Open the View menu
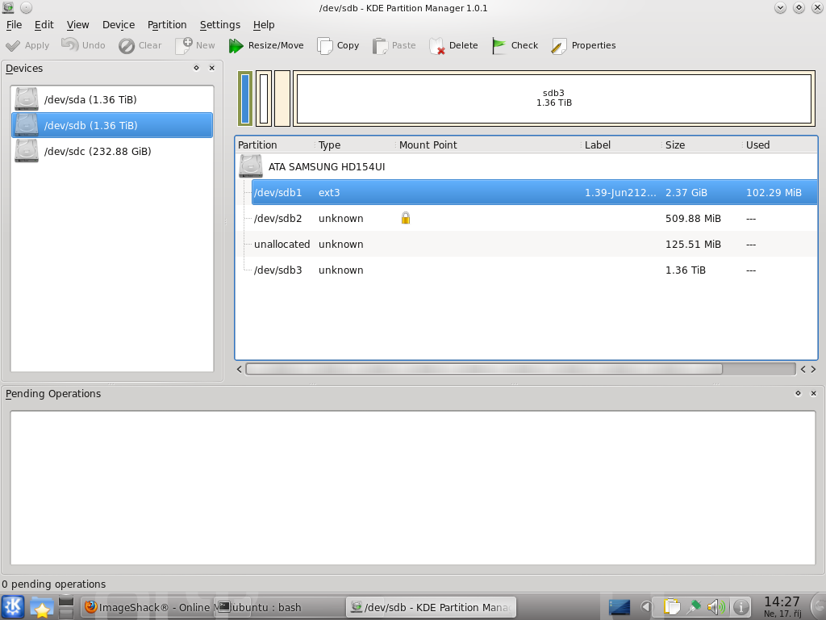Viewport: 826px width, 620px height. (x=77, y=25)
